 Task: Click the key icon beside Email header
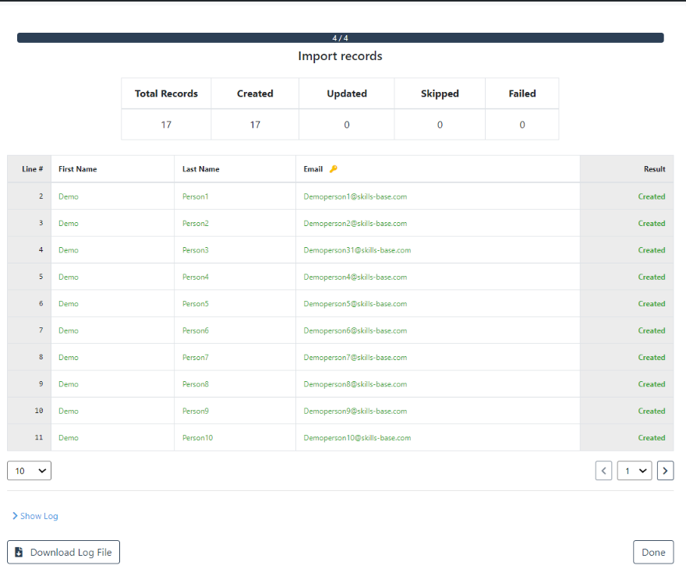tap(334, 169)
